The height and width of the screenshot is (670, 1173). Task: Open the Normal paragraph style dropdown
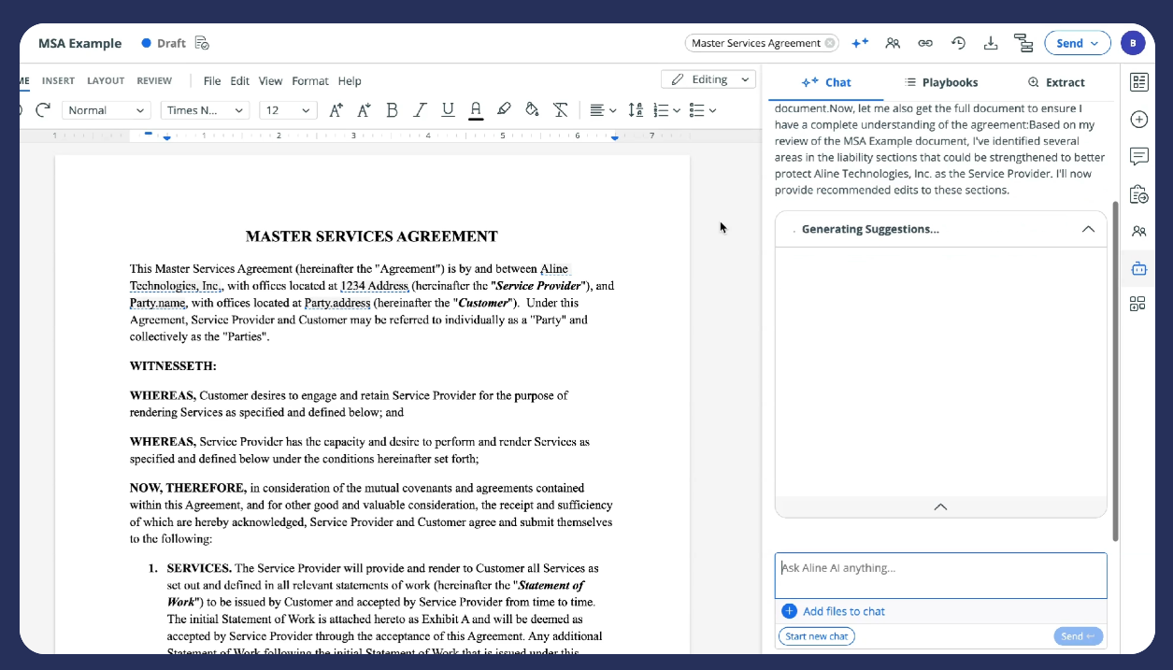[107, 110]
